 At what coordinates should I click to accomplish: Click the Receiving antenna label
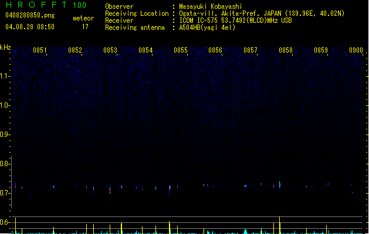[135, 27]
